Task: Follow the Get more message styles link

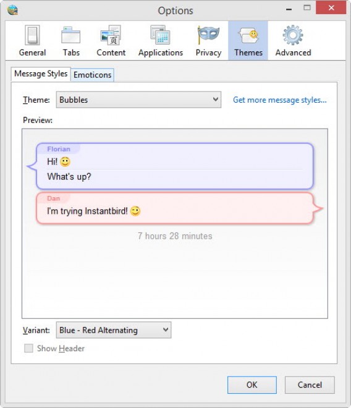Action: point(280,100)
